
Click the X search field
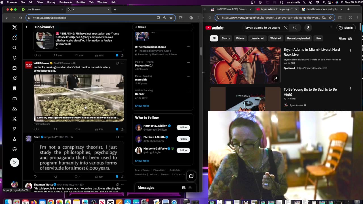pos(163,27)
